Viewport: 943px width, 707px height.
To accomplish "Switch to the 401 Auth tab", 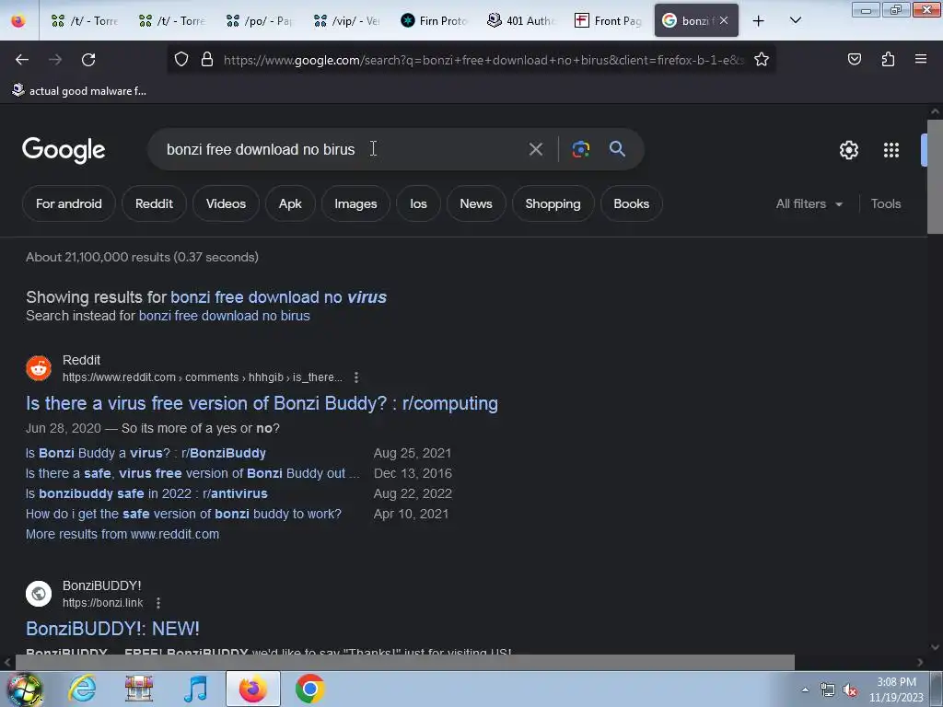I will [x=521, y=21].
